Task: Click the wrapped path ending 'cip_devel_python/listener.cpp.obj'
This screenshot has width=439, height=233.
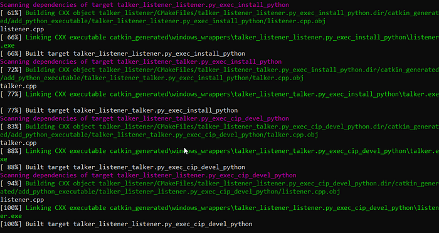Action: click(x=170, y=192)
